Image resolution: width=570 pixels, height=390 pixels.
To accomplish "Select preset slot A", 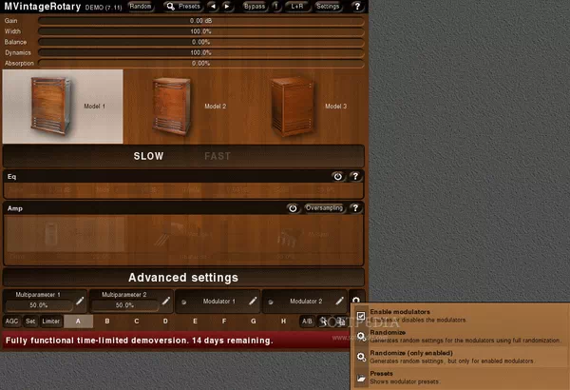I will tap(78, 322).
